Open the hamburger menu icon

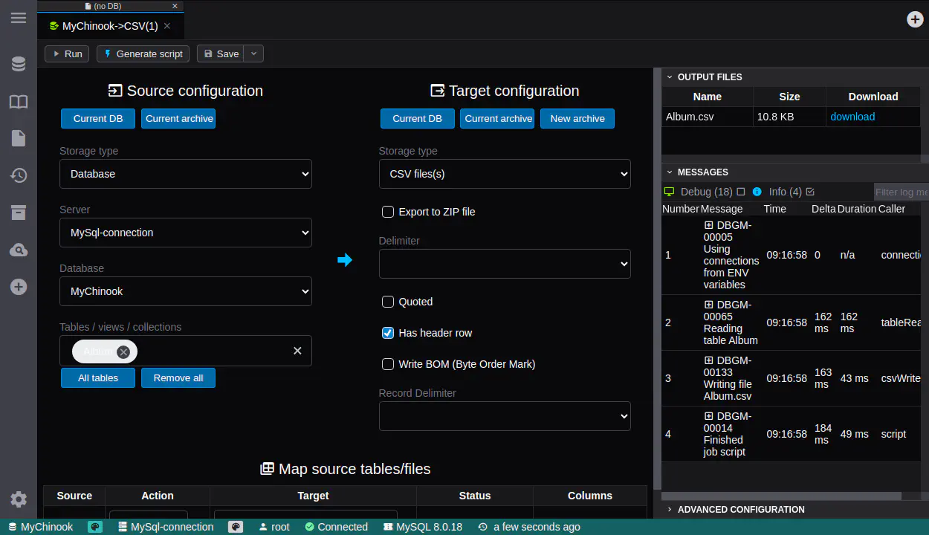[19, 18]
